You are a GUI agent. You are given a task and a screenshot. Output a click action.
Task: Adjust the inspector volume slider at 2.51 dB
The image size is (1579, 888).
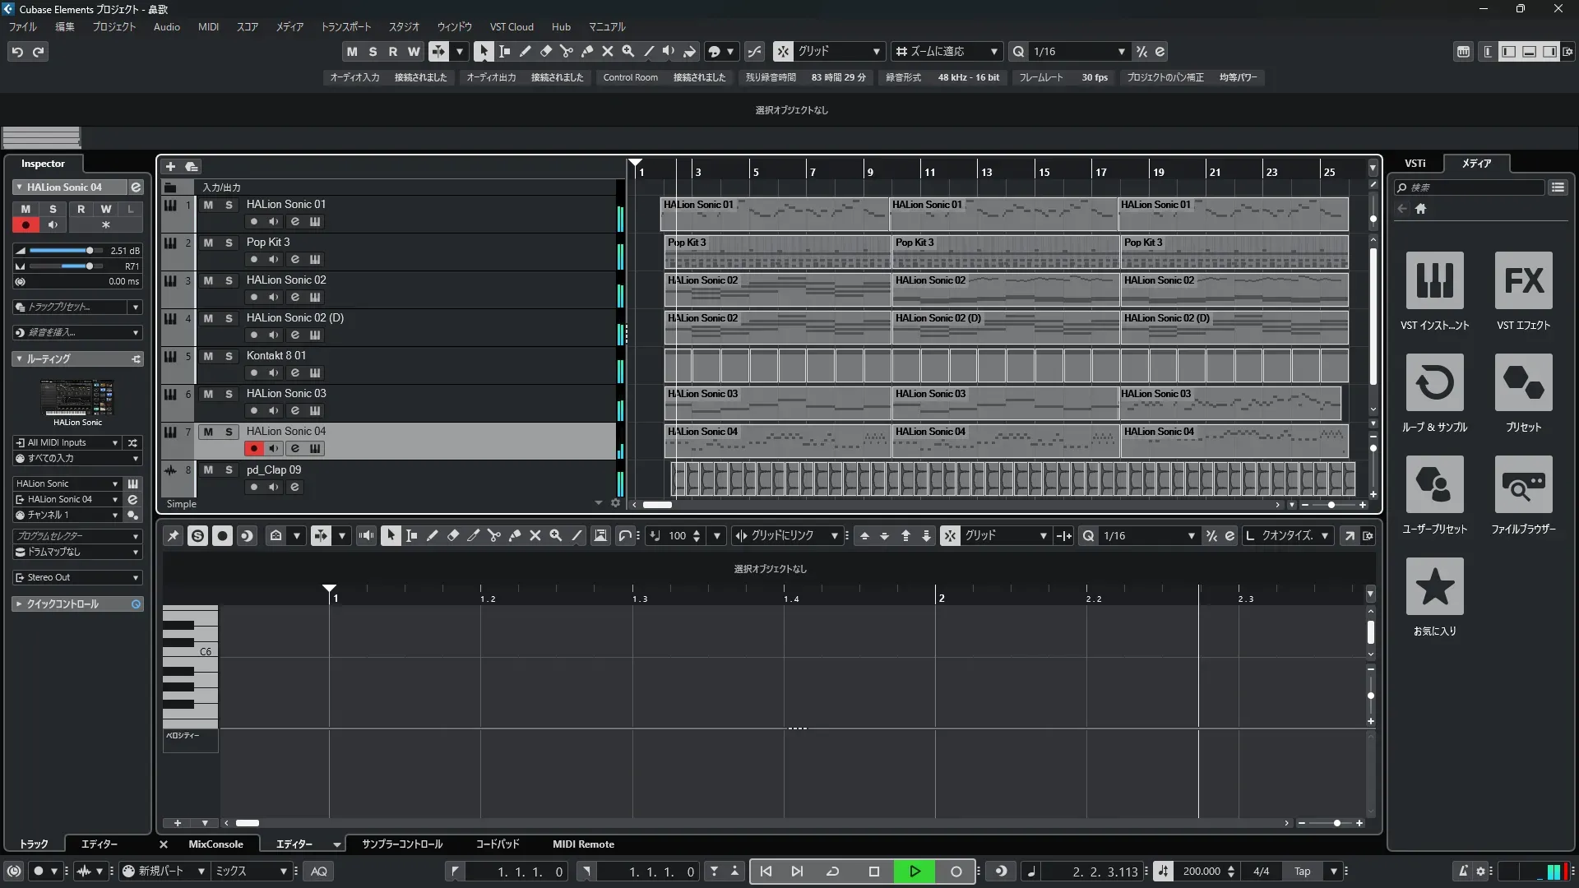point(90,251)
